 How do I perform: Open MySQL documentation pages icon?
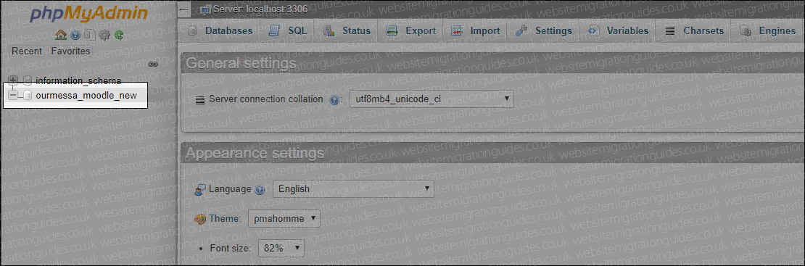click(x=90, y=36)
